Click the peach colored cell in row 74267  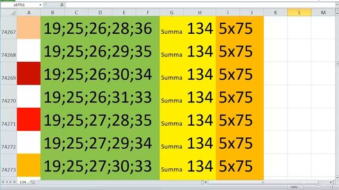click(29, 27)
